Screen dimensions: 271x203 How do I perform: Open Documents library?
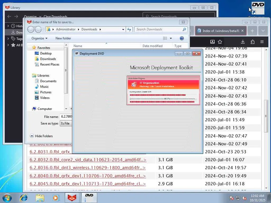click(48, 81)
